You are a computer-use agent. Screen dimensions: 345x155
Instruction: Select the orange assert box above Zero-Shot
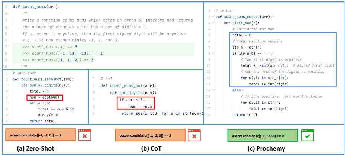point(40,136)
